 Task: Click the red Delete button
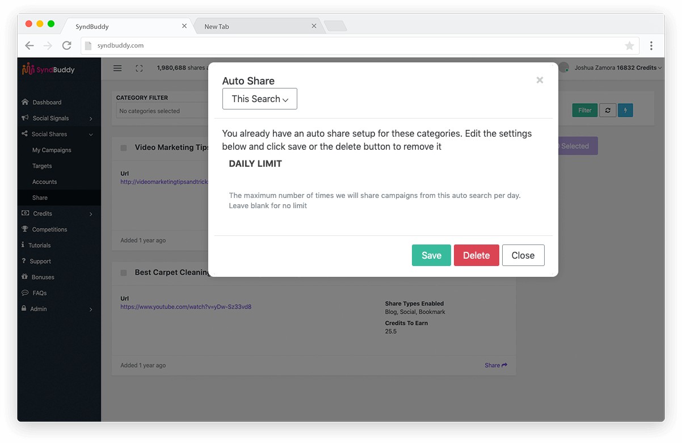coord(476,255)
